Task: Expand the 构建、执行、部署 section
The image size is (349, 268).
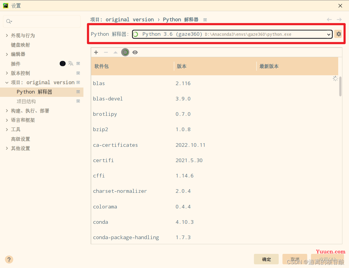Action: coord(7,111)
